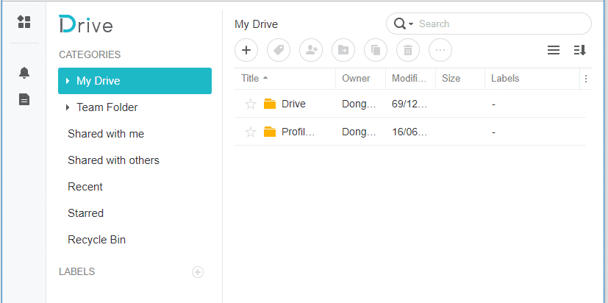
Task: Click the My Drive breadcrumb title
Action: 257,24
